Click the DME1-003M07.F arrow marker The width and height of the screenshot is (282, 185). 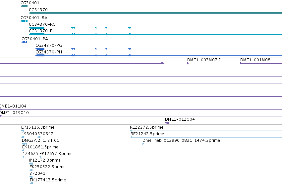[x=188, y=63]
